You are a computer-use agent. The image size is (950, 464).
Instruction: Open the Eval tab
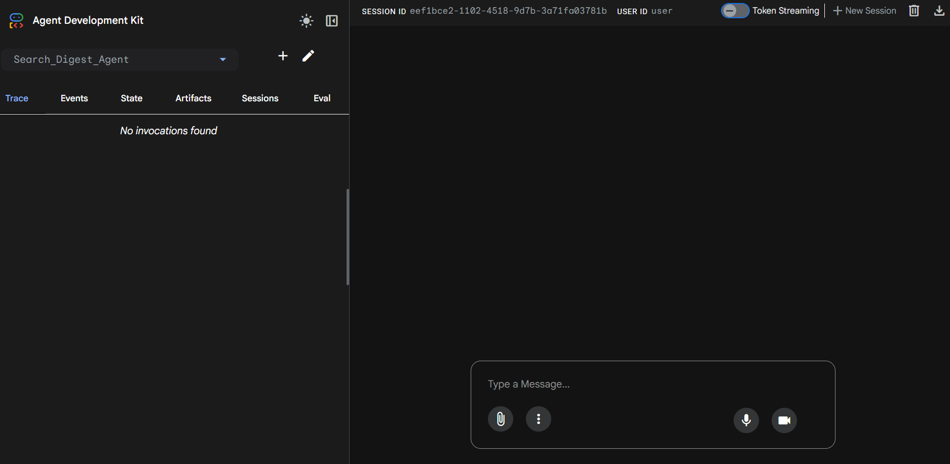(322, 98)
